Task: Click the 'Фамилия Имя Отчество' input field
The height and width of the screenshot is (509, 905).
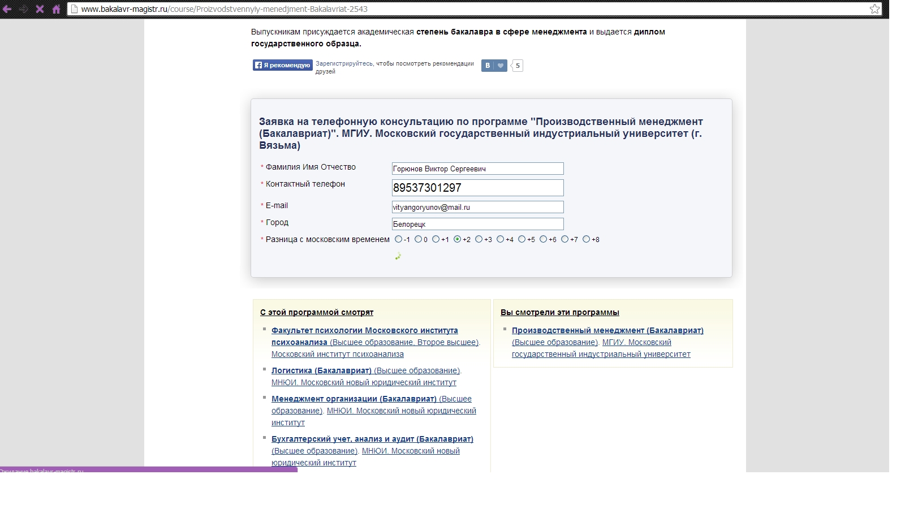Action: [477, 169]
